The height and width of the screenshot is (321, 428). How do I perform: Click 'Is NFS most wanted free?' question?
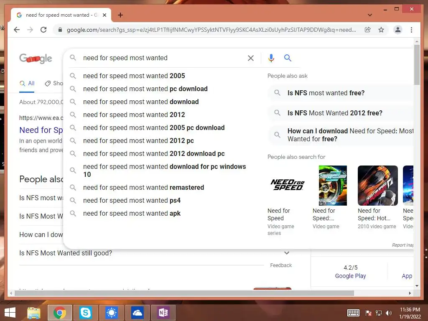pyautogui.click(x=341, y=93)
